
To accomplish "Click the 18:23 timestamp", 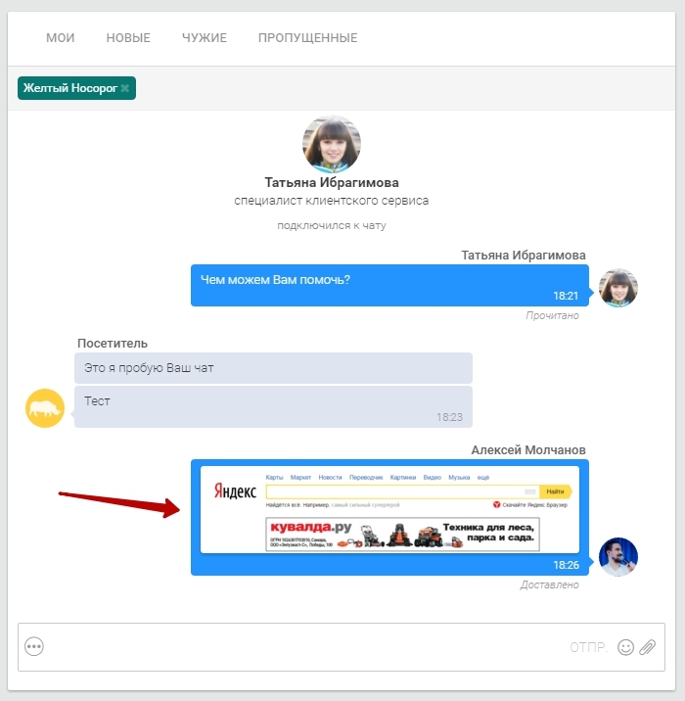I will [449, 417].
